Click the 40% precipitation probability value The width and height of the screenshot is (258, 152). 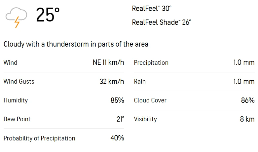(117, 138)
